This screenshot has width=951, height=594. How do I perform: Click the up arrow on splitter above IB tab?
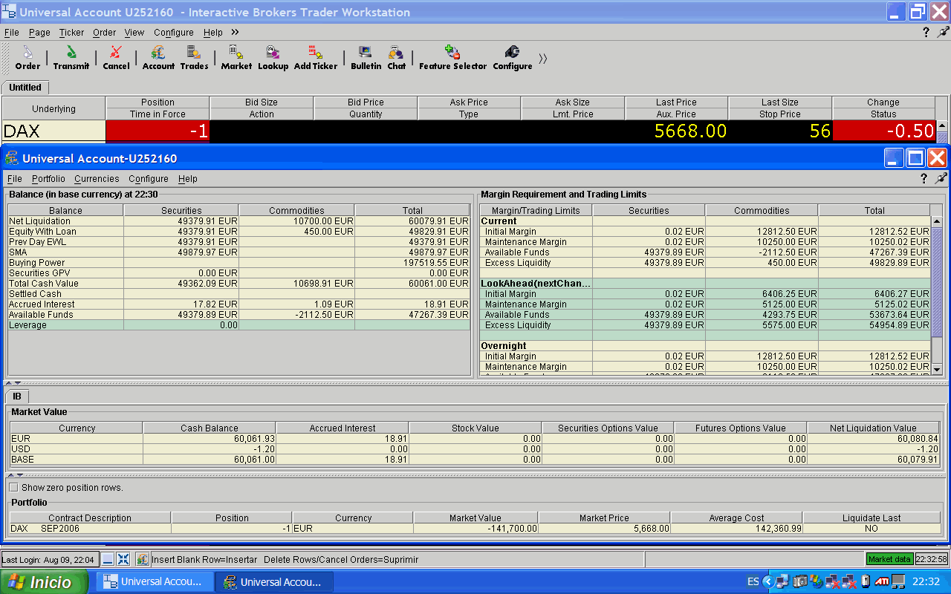click(x=10, y=382)
